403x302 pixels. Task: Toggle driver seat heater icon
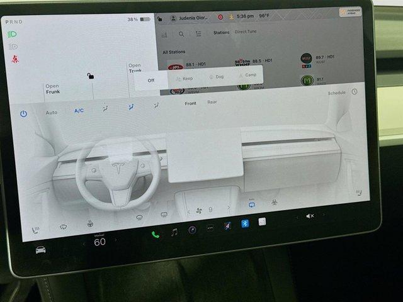tap(36, 230)
